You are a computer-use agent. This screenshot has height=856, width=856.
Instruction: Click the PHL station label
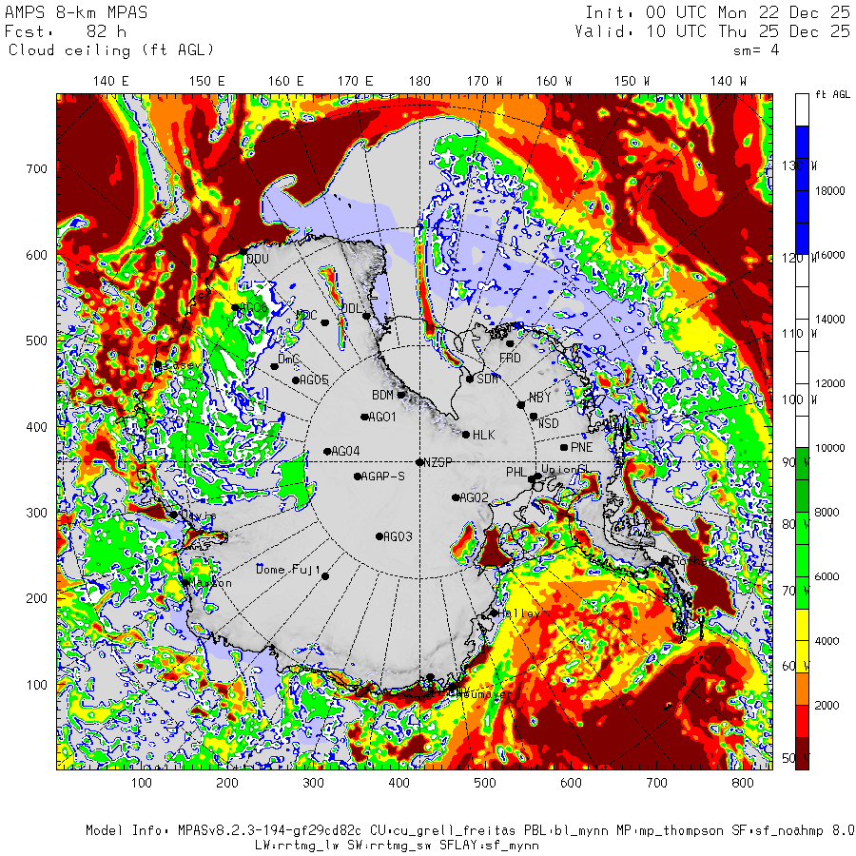516,472
